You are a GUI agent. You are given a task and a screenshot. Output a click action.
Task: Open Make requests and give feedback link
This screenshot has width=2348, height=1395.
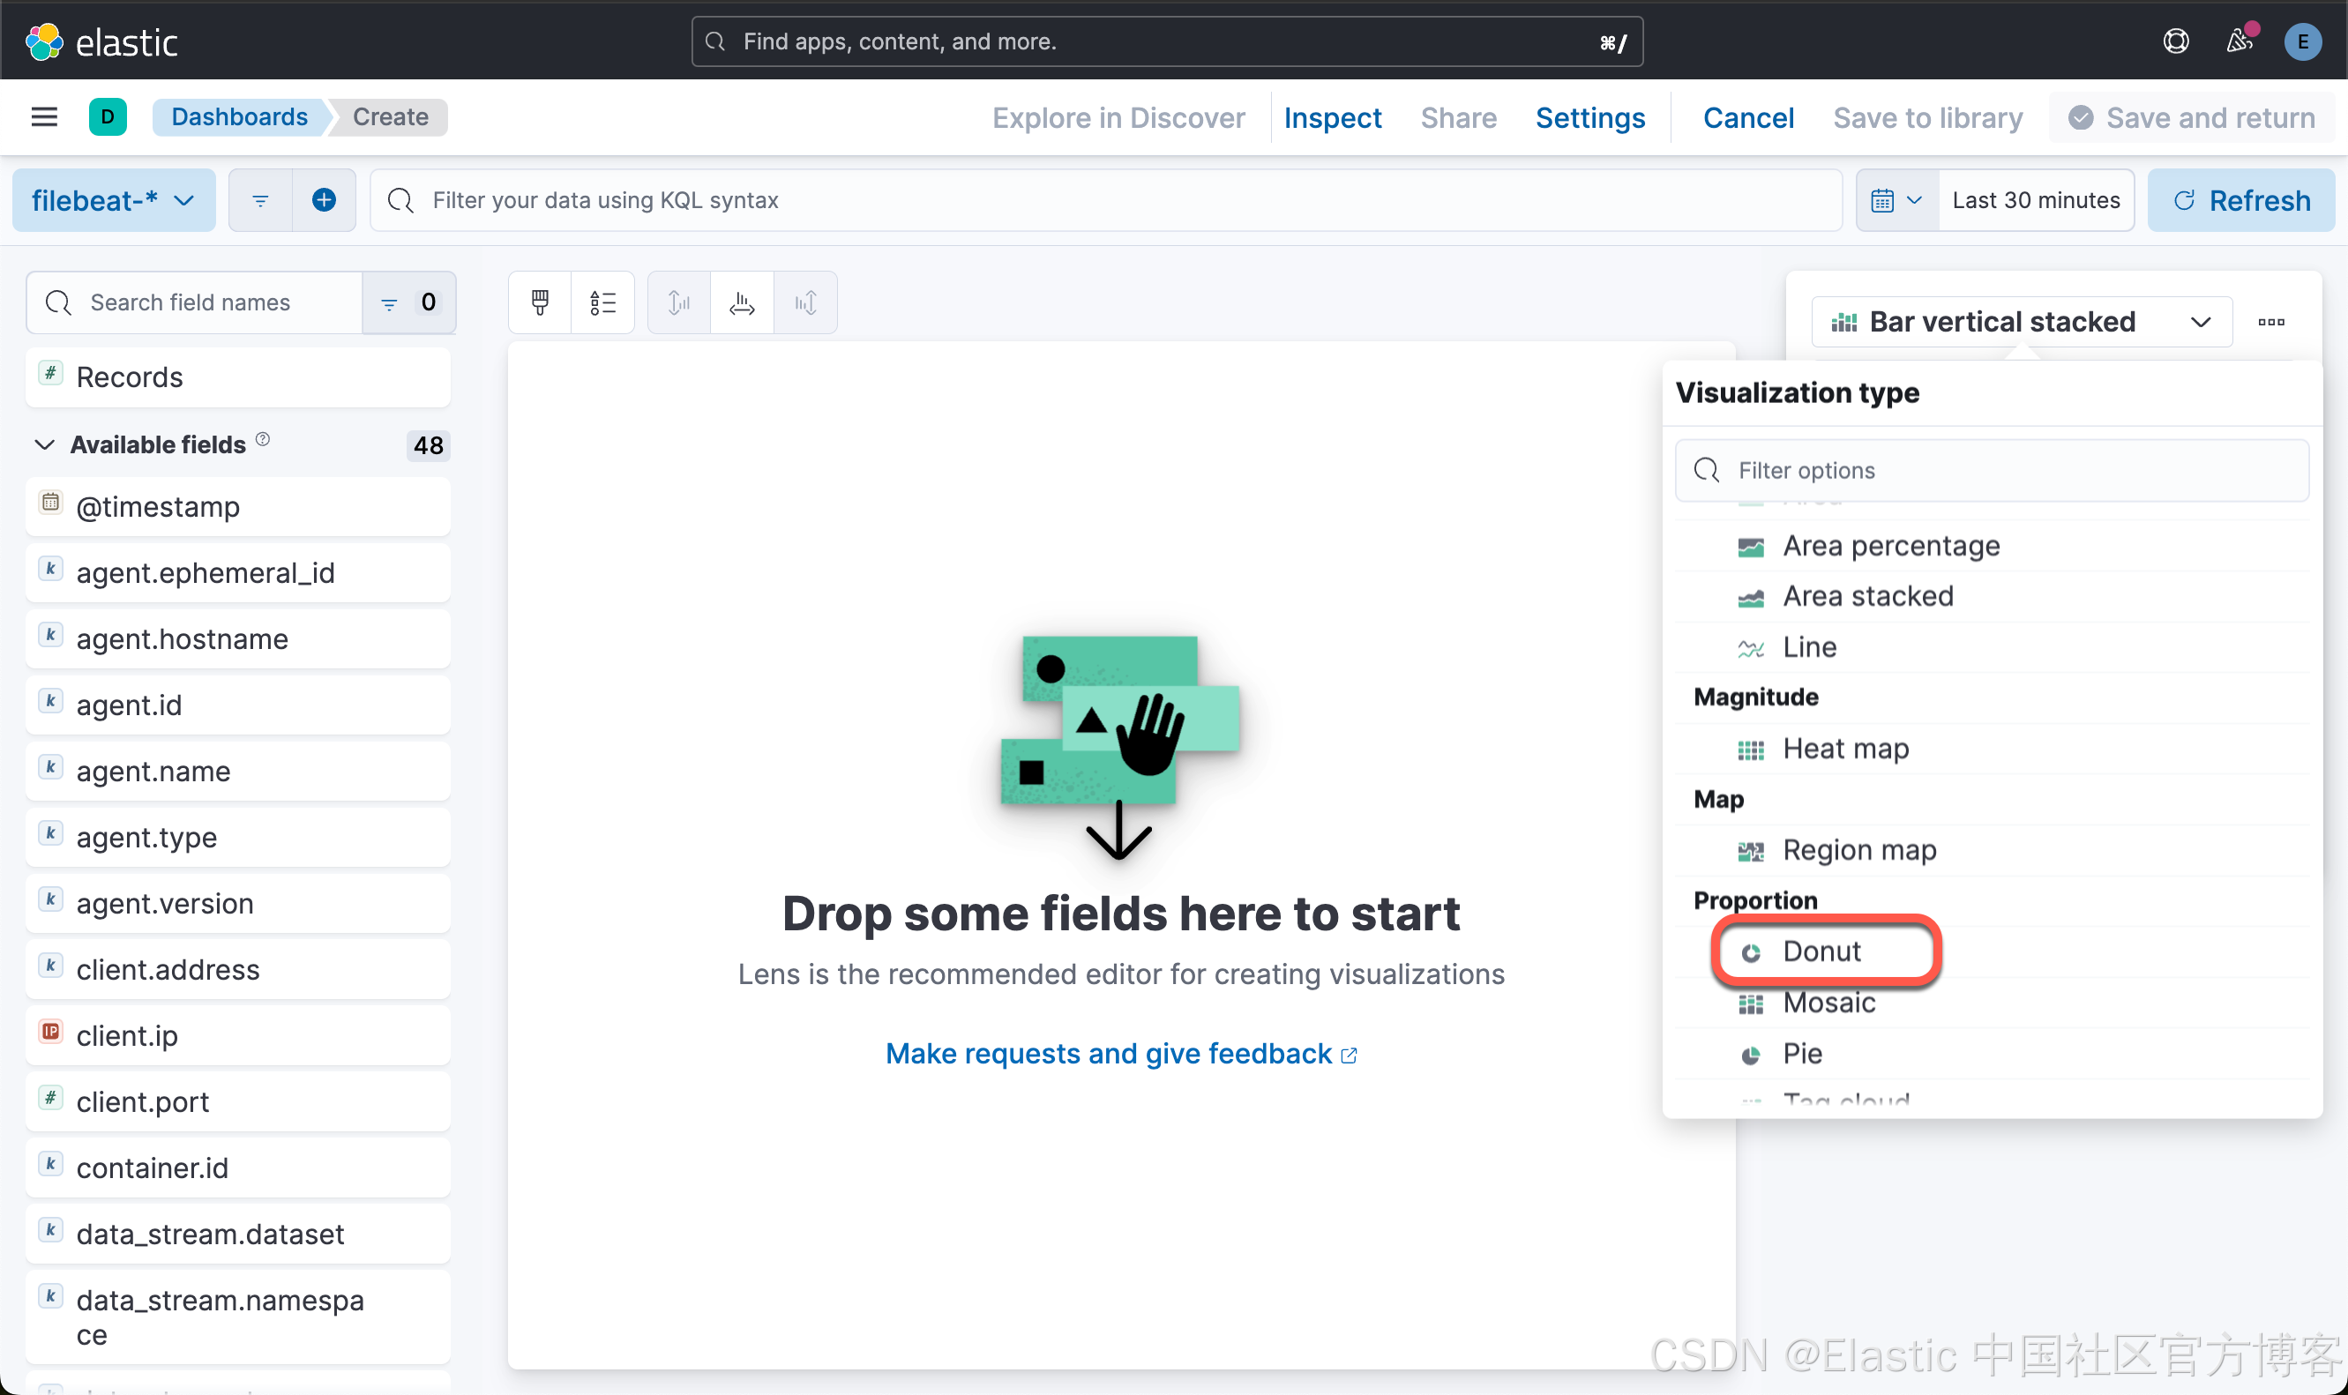click(x=1121, y=1054)
